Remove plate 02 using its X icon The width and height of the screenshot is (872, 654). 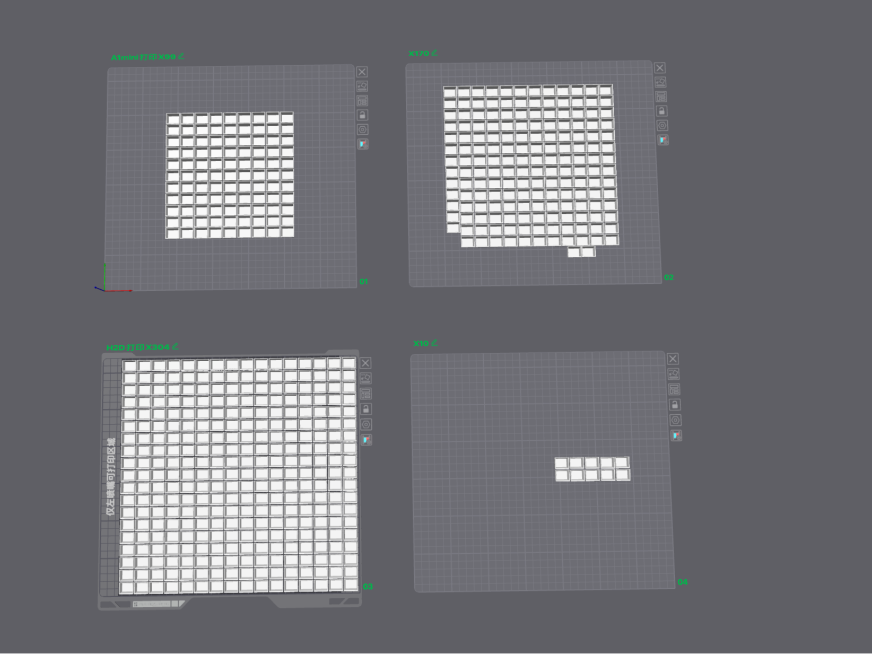point(659,68)
